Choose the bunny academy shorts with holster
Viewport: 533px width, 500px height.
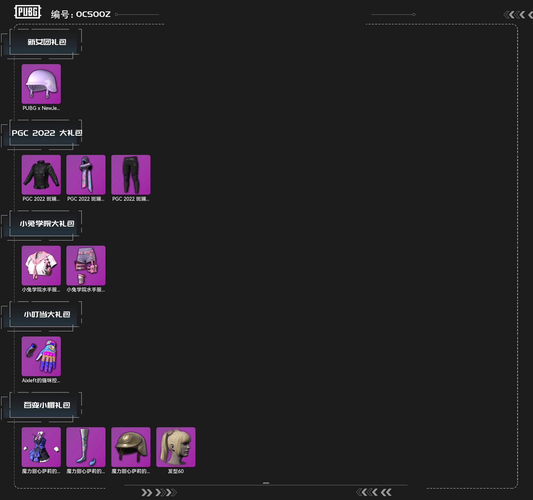pos(86,265)
